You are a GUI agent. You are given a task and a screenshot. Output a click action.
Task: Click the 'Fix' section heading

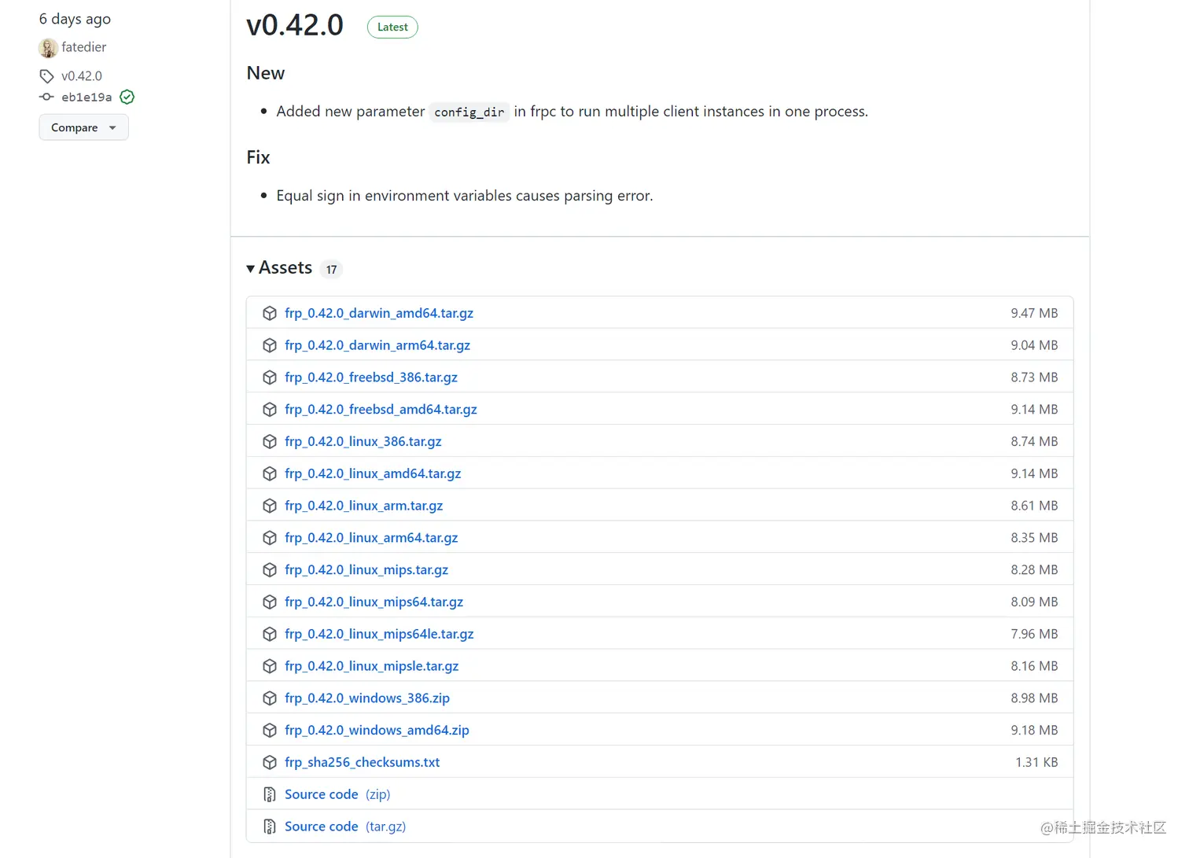click(258, 157)
